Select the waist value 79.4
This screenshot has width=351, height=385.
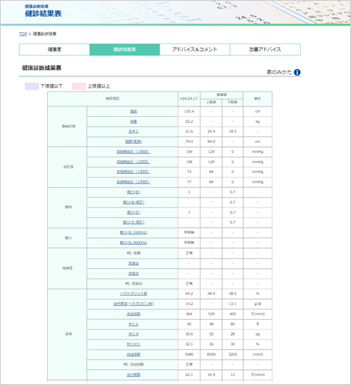(189, 142)
